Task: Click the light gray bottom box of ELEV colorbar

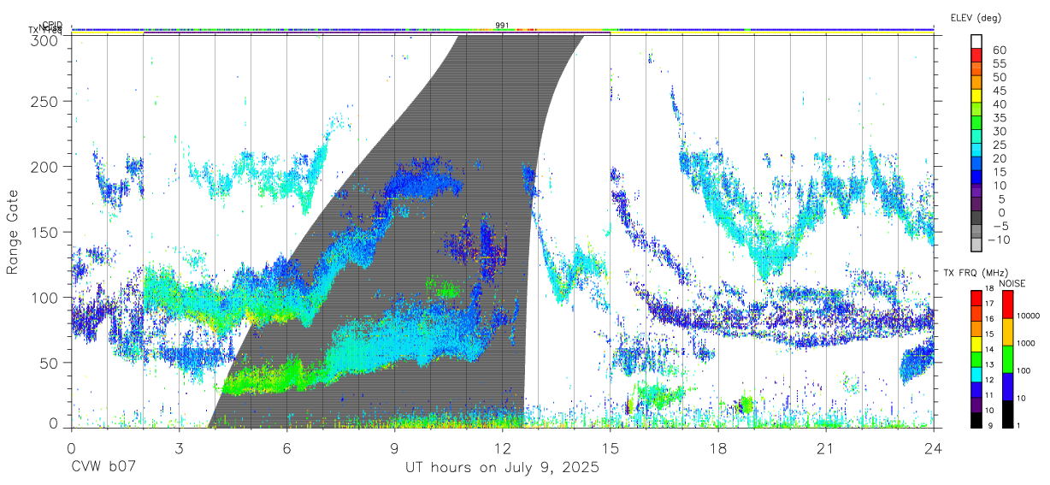Action: pos(976,245)
